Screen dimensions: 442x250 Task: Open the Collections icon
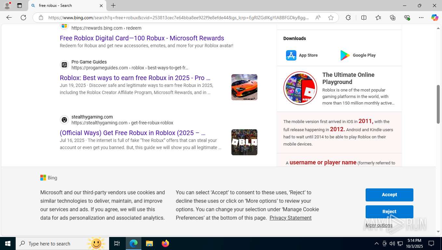393,18
